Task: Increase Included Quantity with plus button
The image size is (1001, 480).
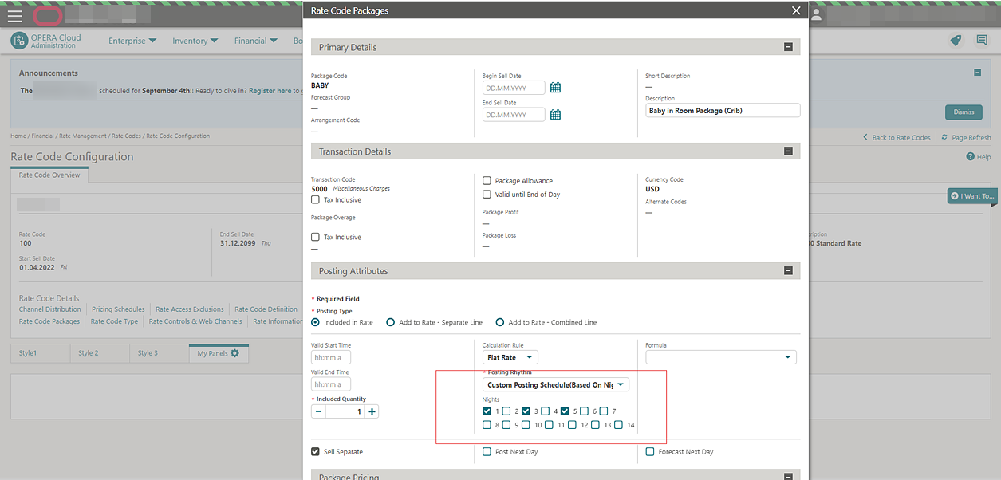Action: tap(372, 411)
